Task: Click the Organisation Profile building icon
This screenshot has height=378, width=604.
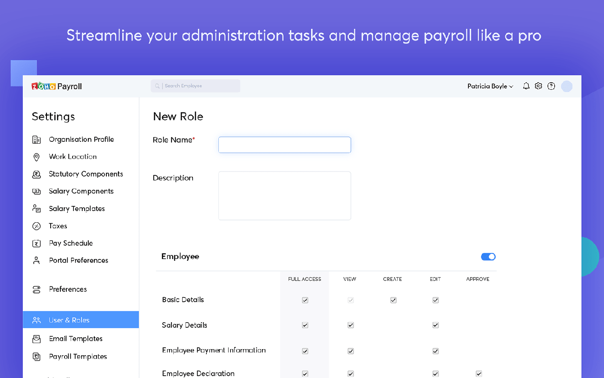Action: 37,139
